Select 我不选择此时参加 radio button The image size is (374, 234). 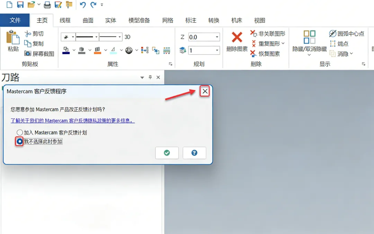19,142
